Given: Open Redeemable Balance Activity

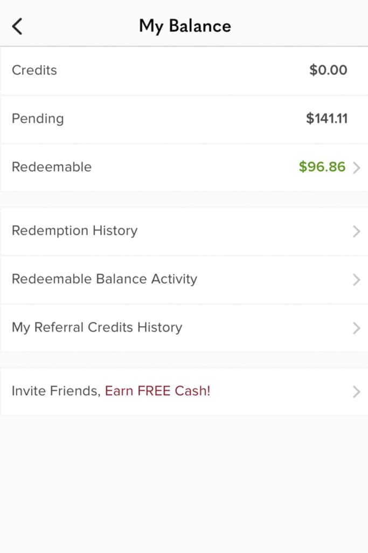Looking at the screenshot, I should (184, 279).
